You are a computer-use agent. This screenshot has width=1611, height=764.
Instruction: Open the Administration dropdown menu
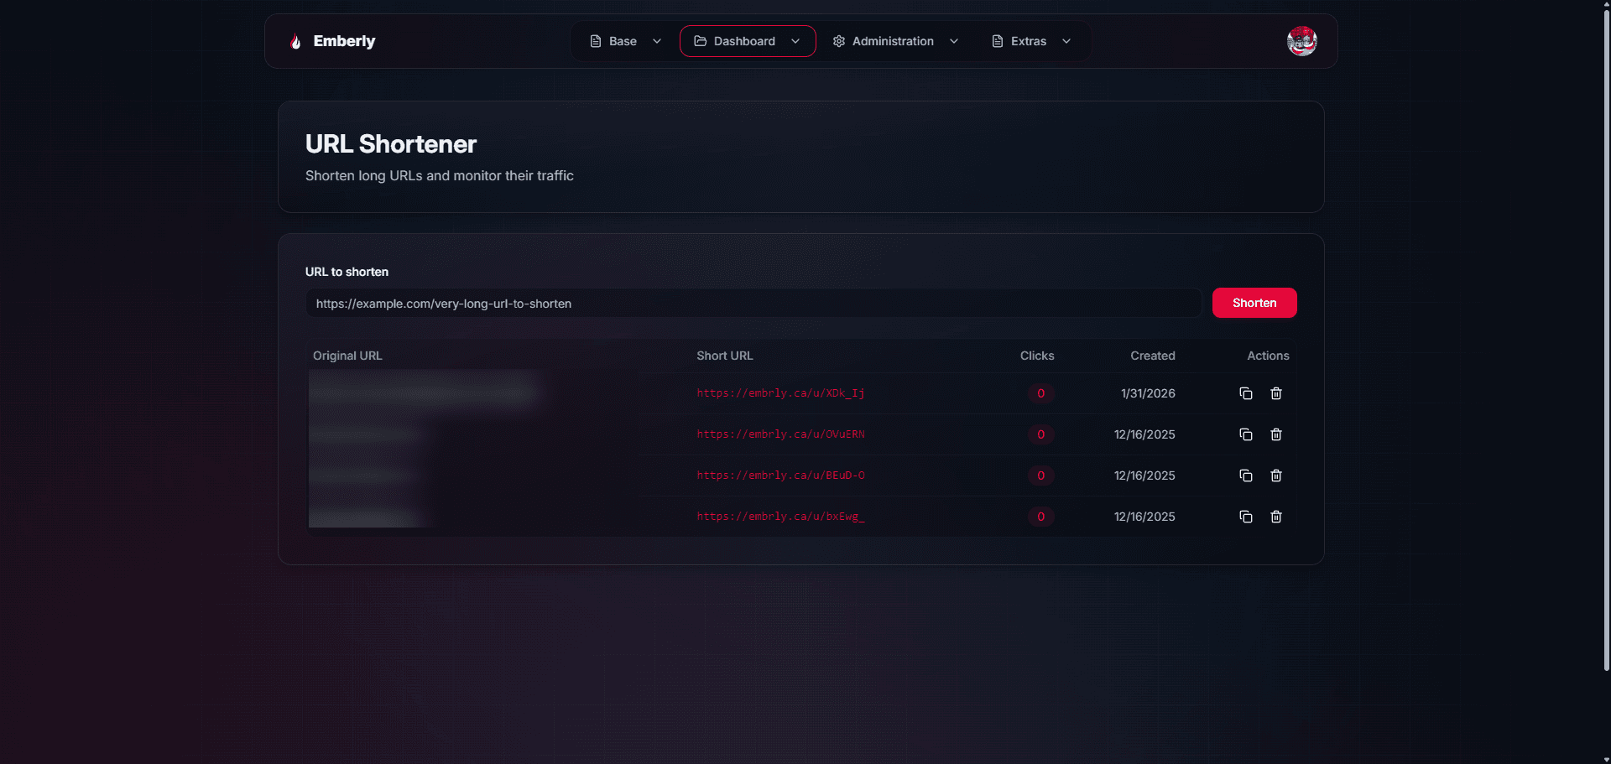[x=894, y=41]
